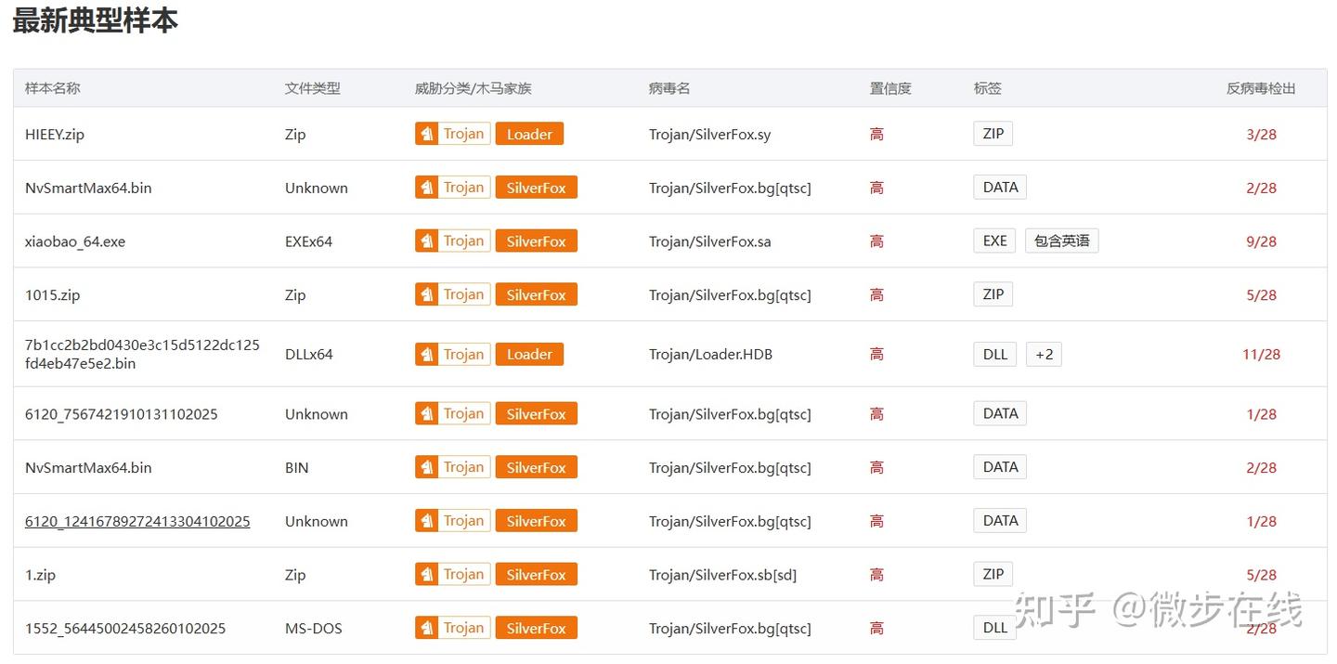Click the Trojan horse icon in 1552_56445002458260102025 row
Viewport: 1337px width, 664px height.
point(426,628)
